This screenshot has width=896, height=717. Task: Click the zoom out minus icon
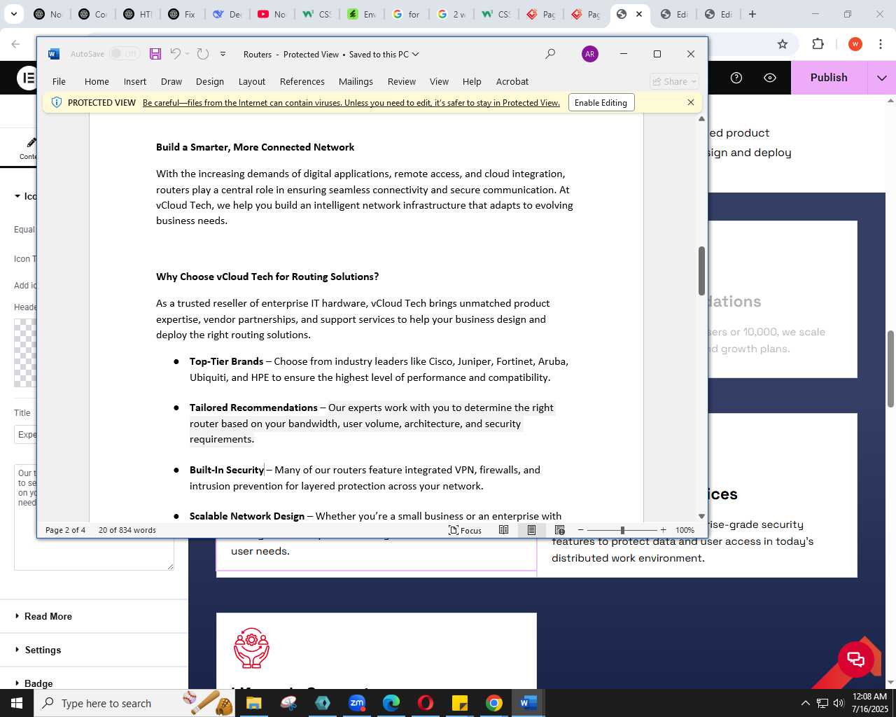point(580,530)
